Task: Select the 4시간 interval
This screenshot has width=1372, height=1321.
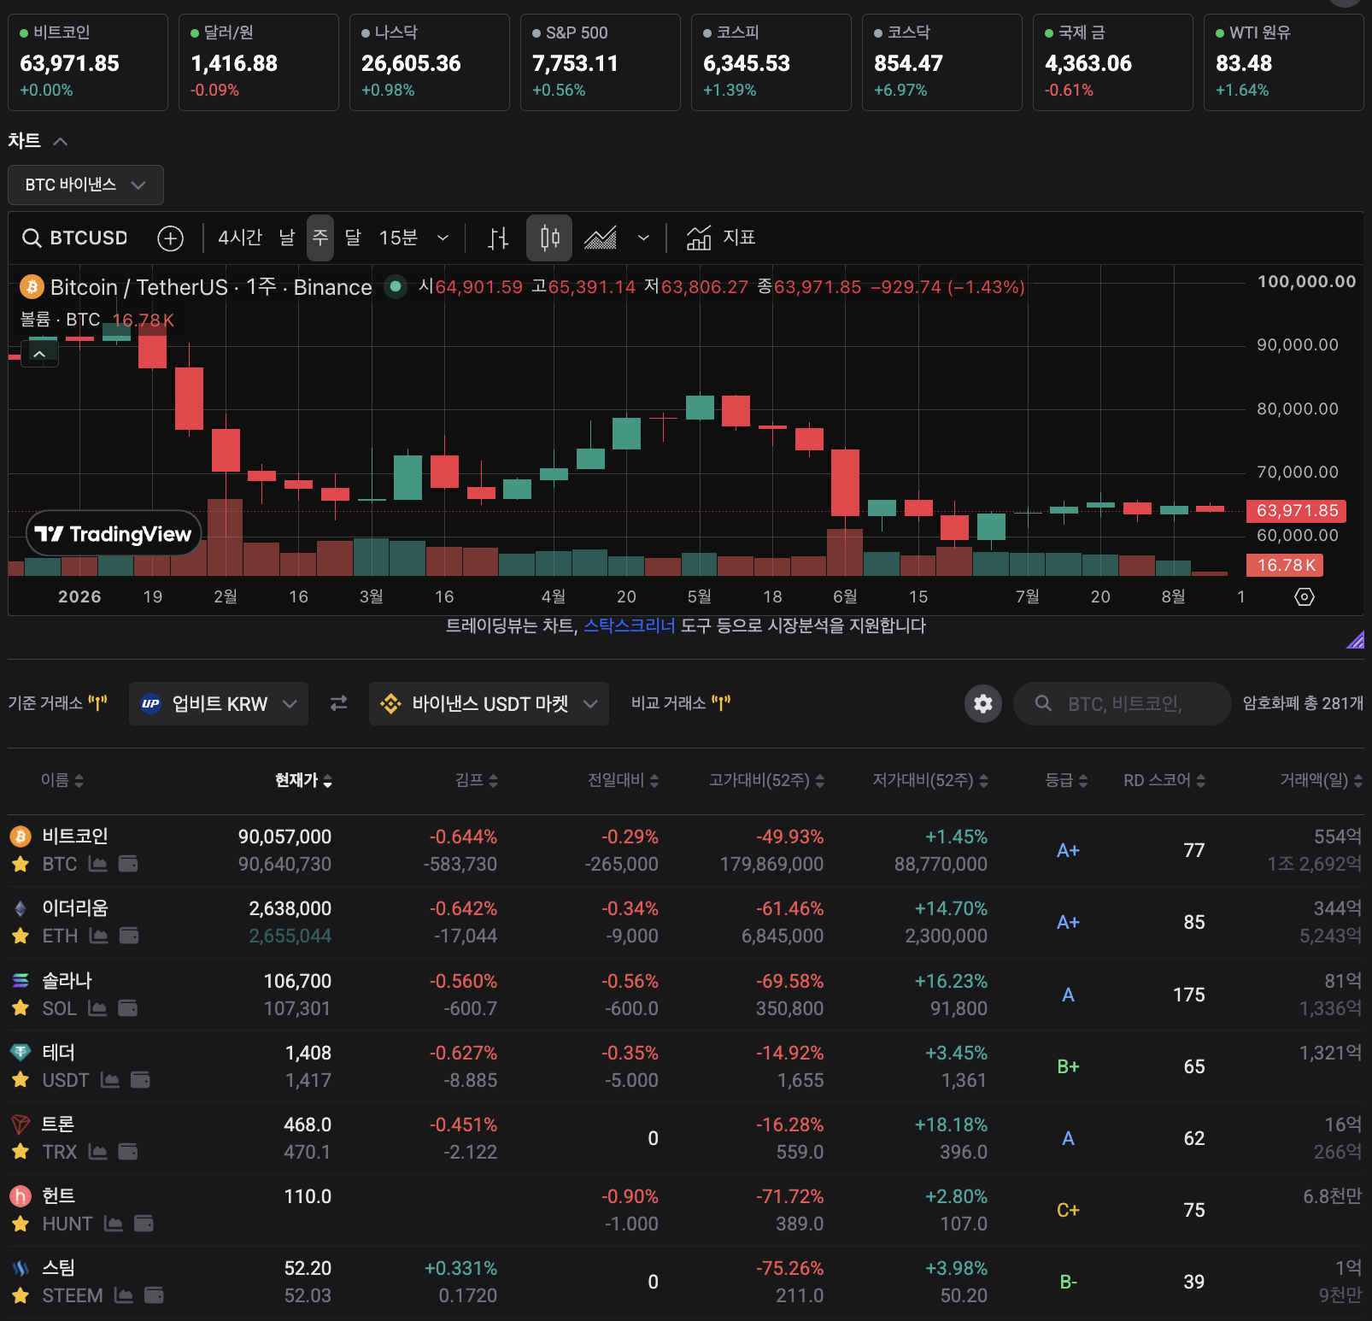Action: pos(240,238)
